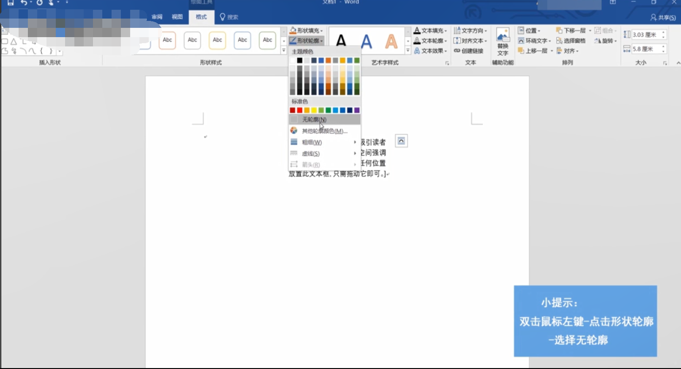Pick the standard dark red swatch

pyautogui.click(x=292, y=110)
